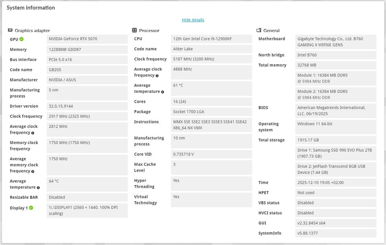Select the 1750 MHz (1750 MHz) memory clock value
Image resolution: width=386 pixels, height=245 pixels.
(87, 146)
